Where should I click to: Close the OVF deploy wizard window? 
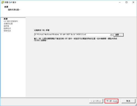click(x=133, y=2)
